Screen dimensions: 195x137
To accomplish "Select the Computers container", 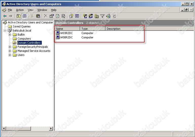I will tap(24, 39).
